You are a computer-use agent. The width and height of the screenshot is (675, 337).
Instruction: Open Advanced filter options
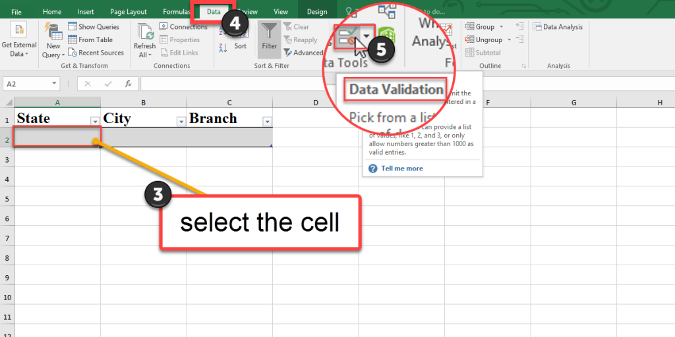(x=303, y=53)
